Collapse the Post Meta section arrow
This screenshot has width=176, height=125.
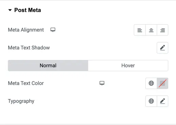[10, 10]
